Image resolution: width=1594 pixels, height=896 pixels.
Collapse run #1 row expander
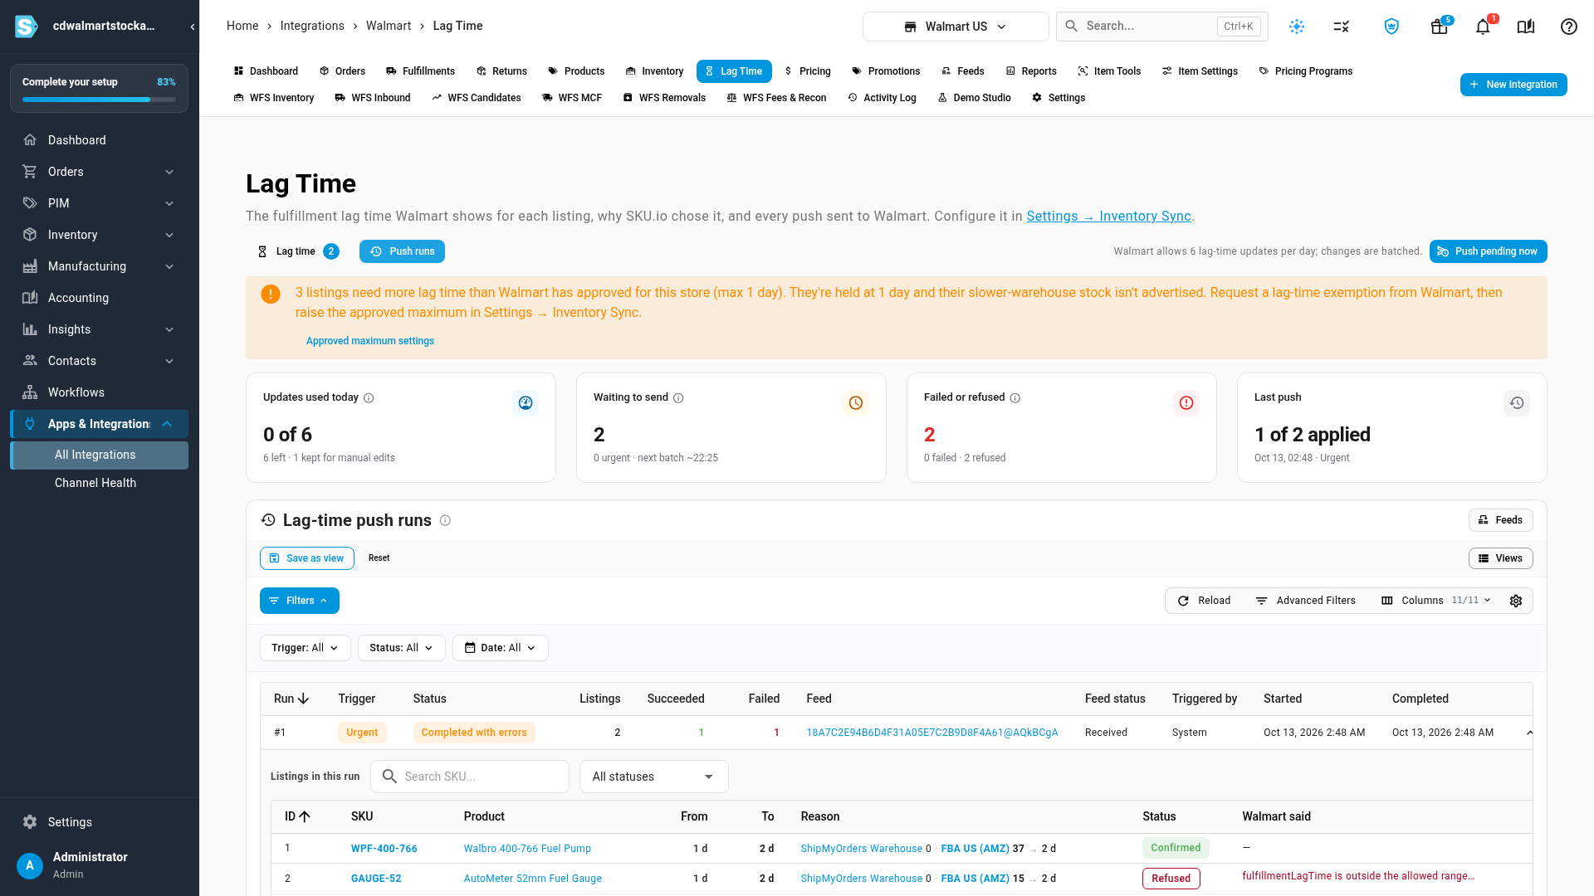click(1529, 733)
